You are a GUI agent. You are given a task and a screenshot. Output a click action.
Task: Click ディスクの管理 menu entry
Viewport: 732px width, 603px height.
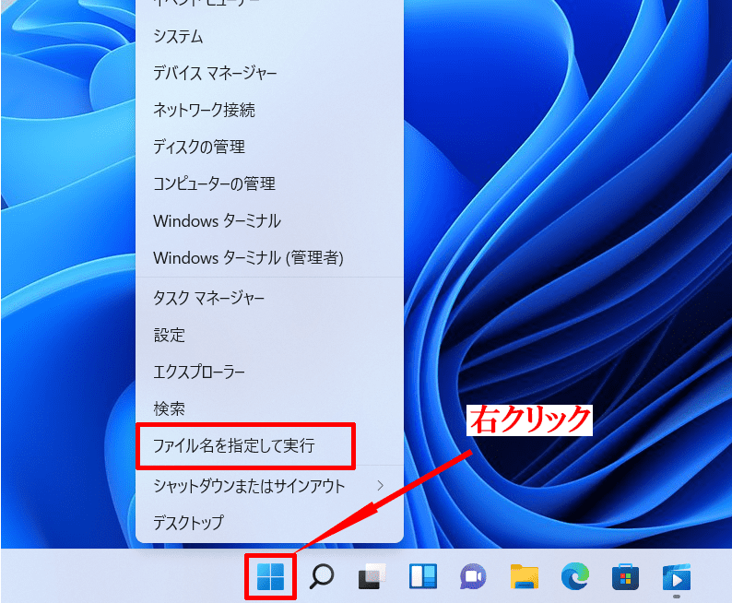pyautogui.click(x=199, y=147)
